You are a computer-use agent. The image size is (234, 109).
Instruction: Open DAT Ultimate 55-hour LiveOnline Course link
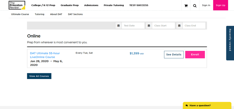coord(45,55)
